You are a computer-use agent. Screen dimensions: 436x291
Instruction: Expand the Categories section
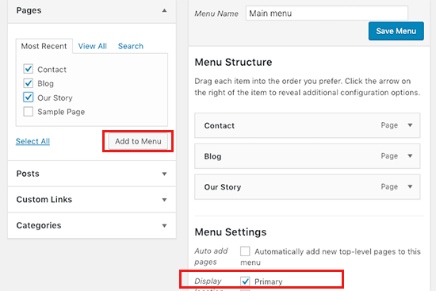click(164, 226)
